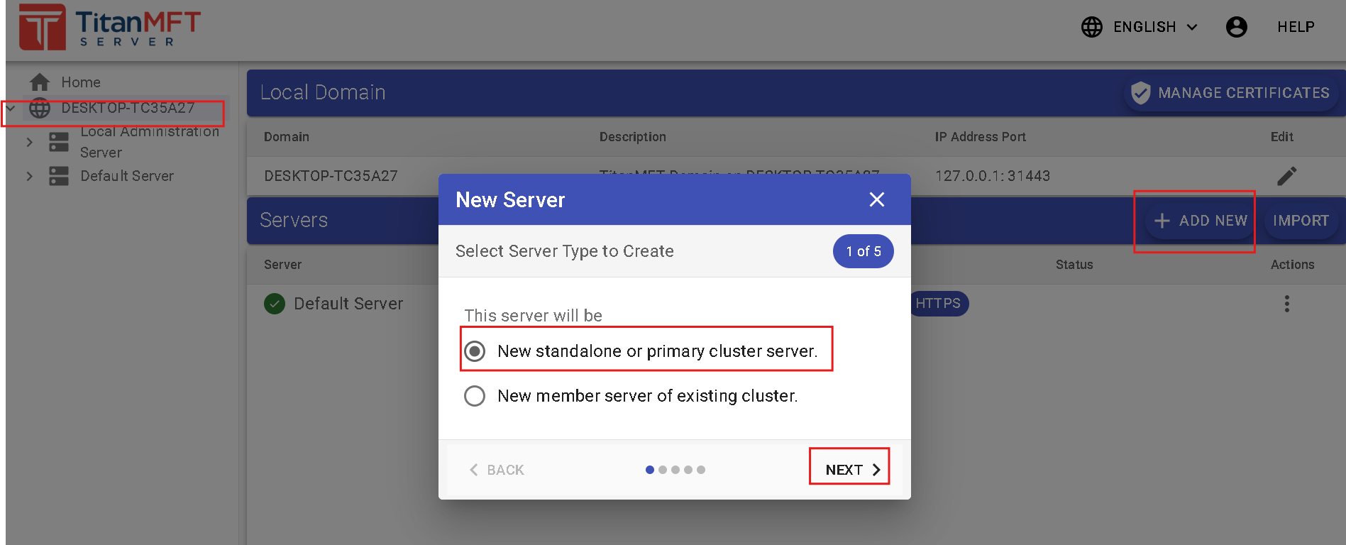The height and width of the screenshot is (545, 1346).
Task: Click Manage Certificates button
Action: tap(1230, 93)
